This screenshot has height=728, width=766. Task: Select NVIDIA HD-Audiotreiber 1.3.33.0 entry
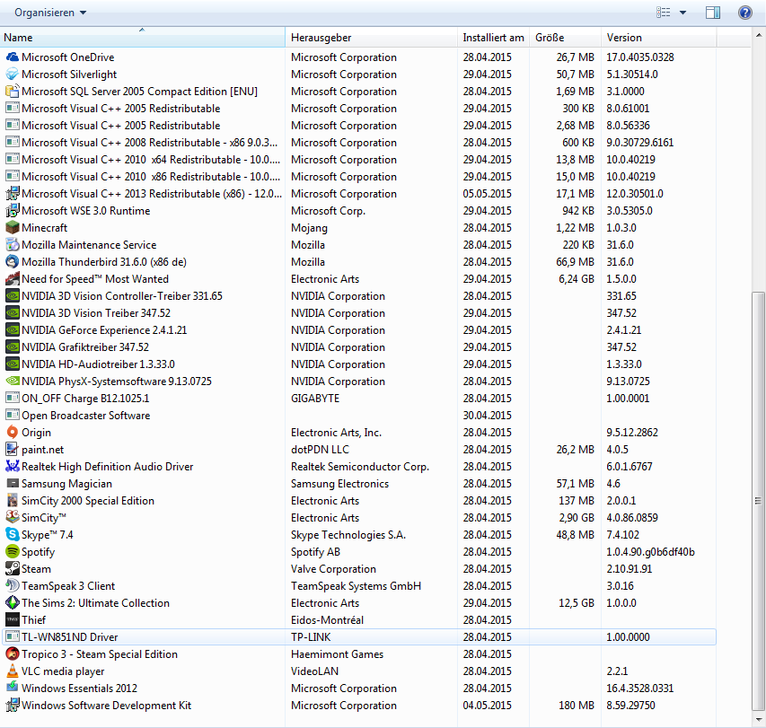click(359, 364)
